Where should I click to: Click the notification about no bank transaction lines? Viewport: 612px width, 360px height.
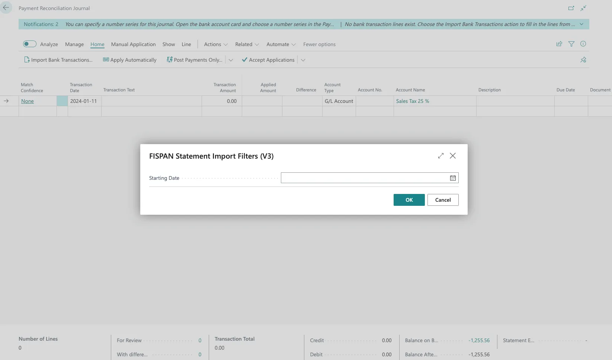point(460,24)
